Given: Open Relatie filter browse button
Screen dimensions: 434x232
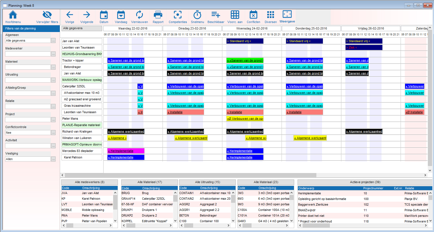Looking at the screenshot, I should [x=53, y=106].
